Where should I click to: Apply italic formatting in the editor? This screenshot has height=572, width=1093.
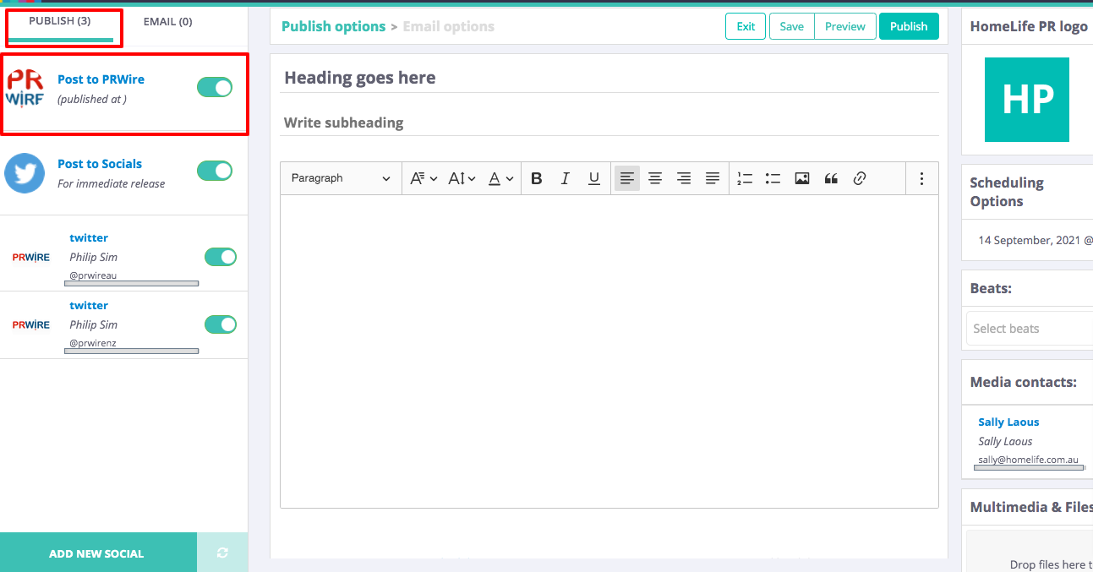coord(566,178)
